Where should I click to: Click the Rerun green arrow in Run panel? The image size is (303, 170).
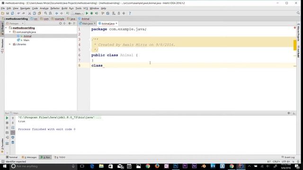[7, 118]
